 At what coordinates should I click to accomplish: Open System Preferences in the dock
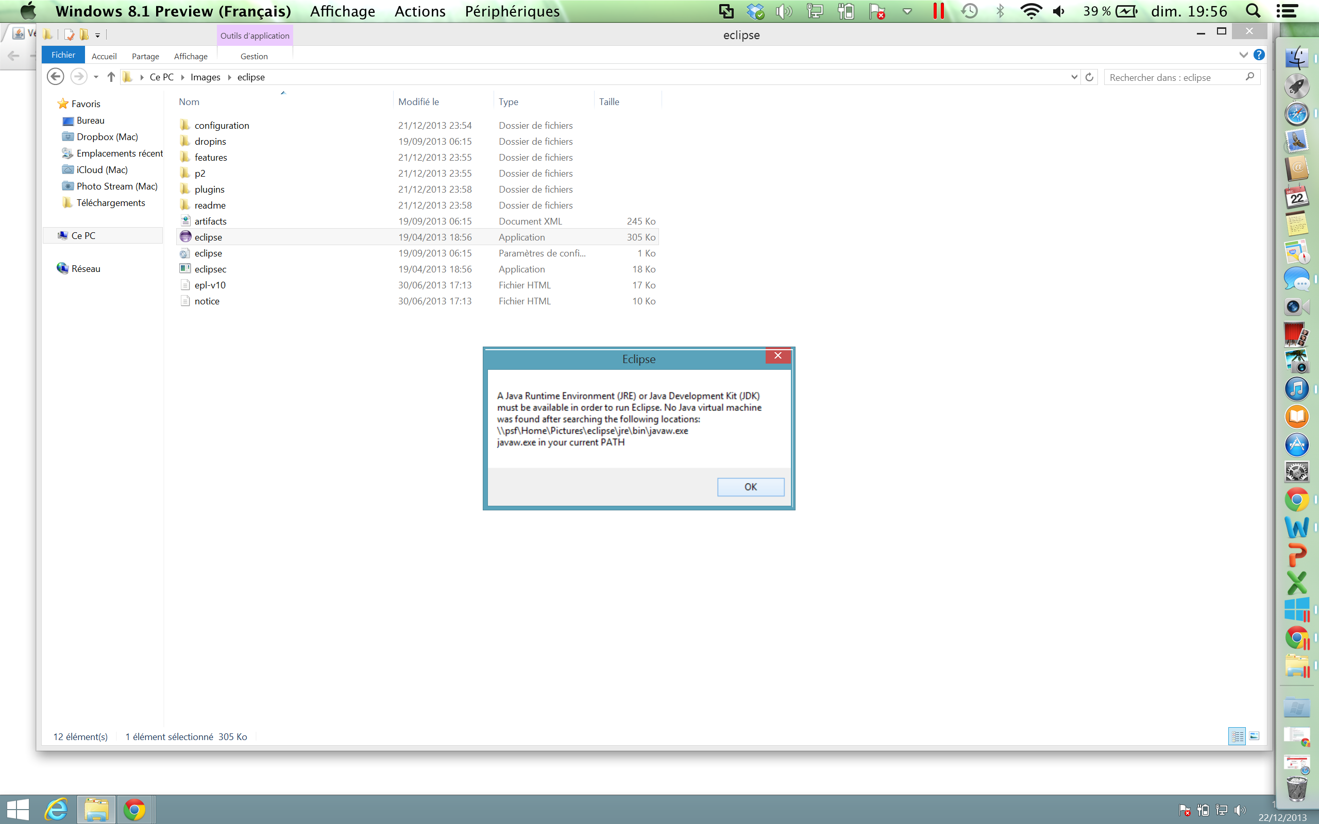point(1297,472)
